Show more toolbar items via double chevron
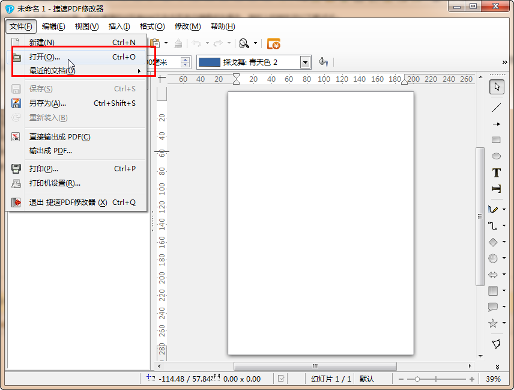 [x=505, y=62]
